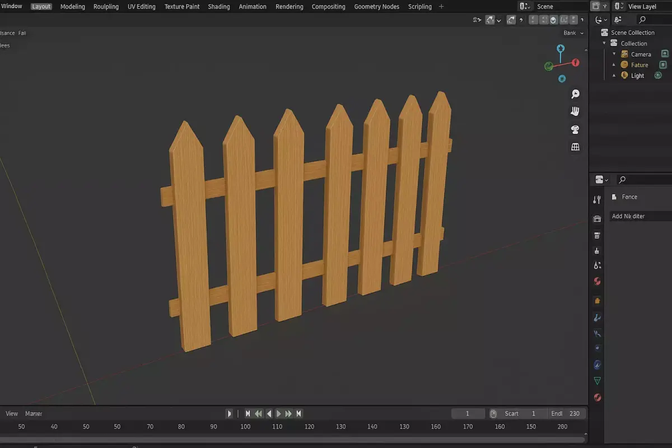The width and height of the screenshot is (672, 448).
Task: Open the UV Editing workspace tab
Action: pos(142,7)
